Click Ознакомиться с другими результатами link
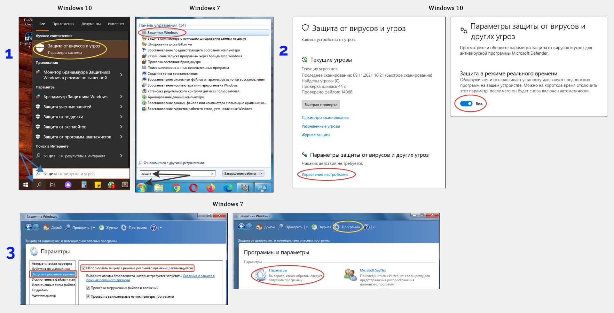614x313 pixels. tap(174, 163)
